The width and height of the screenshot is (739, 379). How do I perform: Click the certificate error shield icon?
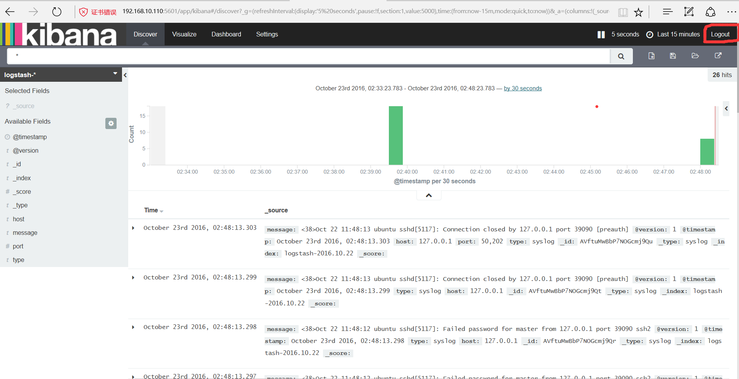[x=83, y=12]
